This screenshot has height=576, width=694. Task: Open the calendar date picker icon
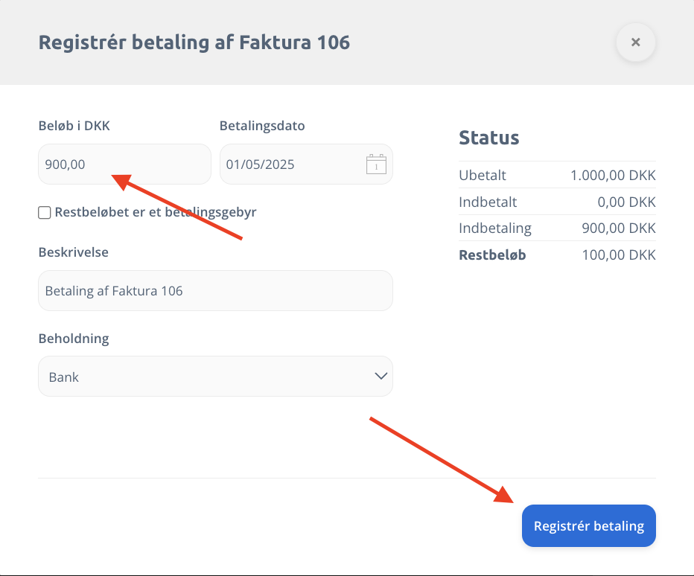click(376, 164)
